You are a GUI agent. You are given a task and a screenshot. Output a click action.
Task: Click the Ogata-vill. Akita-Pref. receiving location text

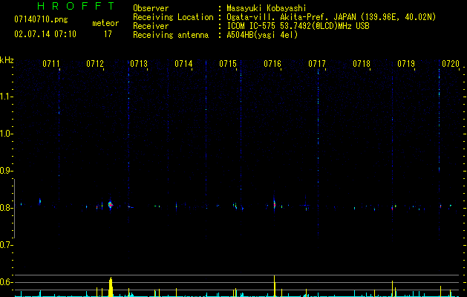point(331,17)
